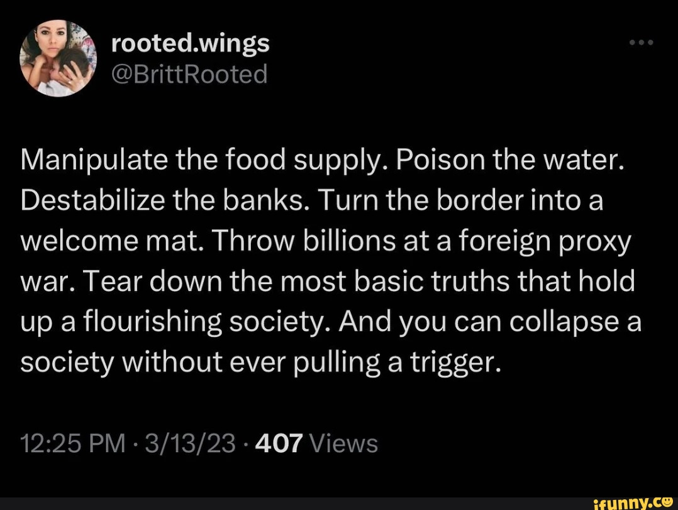Click the words 'foreign proxy' in the tweet
This screenshot has height=510, width=678.
click(x=545, y=242)
